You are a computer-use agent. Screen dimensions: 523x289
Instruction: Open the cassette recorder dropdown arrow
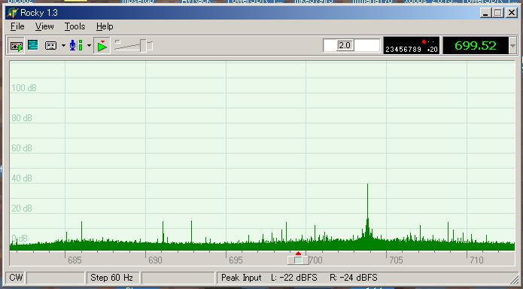[x=63, y=45]
